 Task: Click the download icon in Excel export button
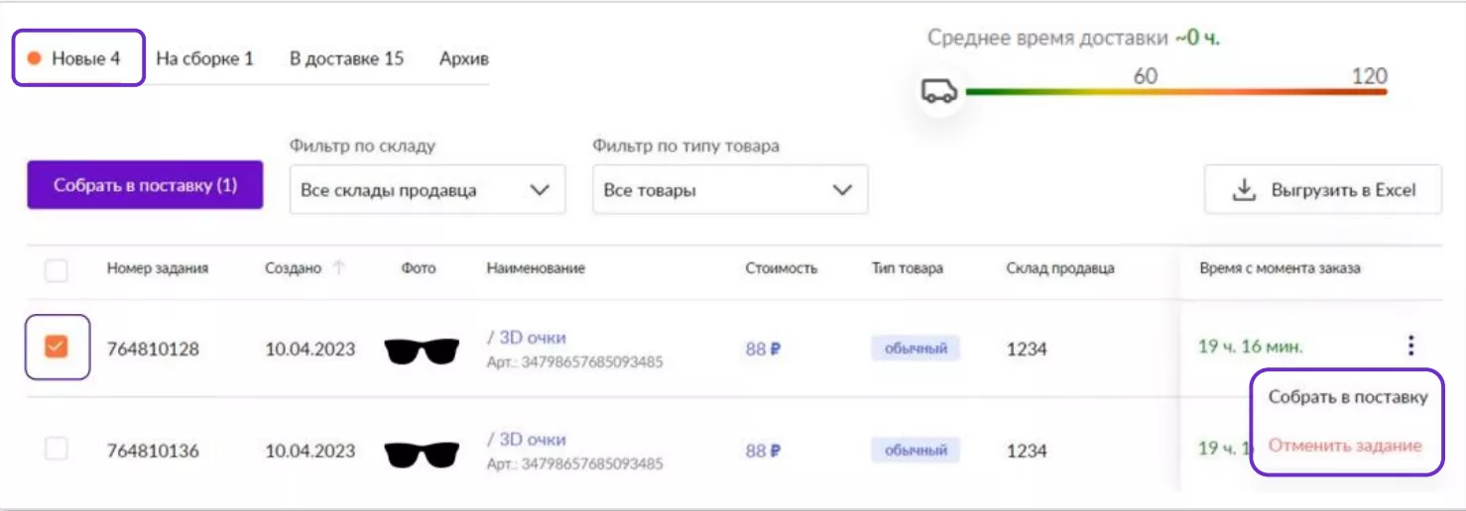pos(1243,190)
